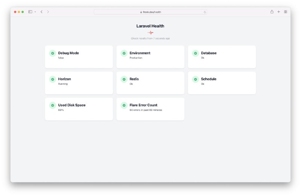Click the 'Production' value under Environment
Screen dimensions: 301x196
[x=136, y=58]
